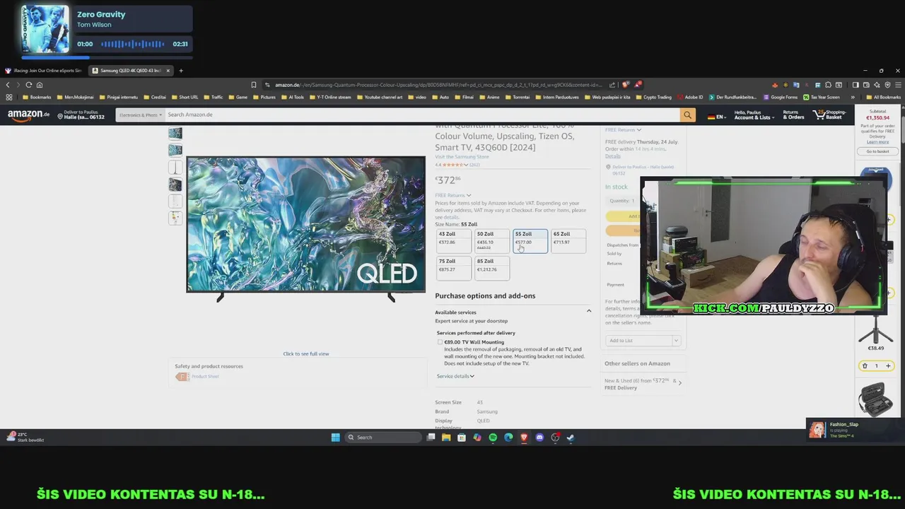Open the AI Tools bookmark folder
This screenshot has width=905, height=509.
pyautogui.click(x=292, y=97)
